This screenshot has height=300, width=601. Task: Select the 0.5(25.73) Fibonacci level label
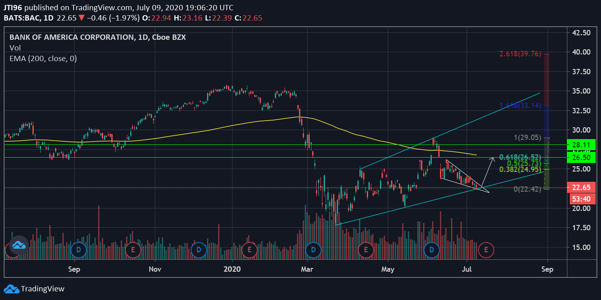pyautogui.click(x=525, y=163)
